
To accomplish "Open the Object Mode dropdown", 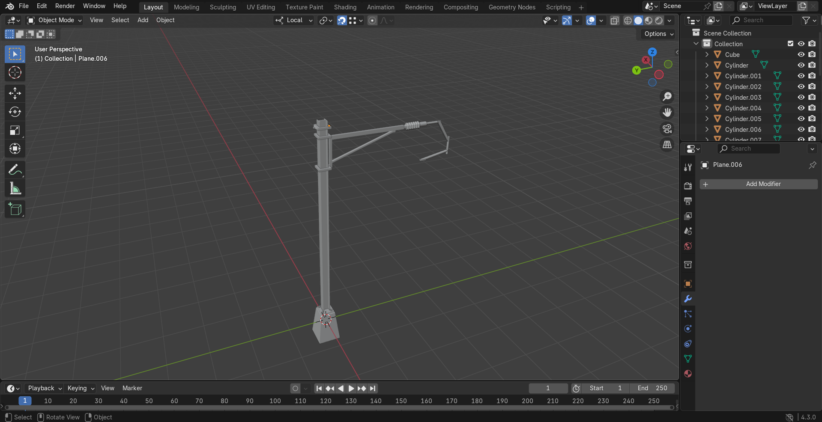I will 54,20.
